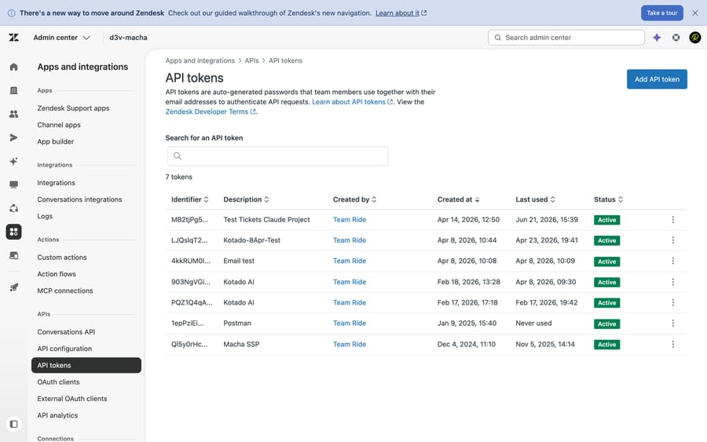Click Apps and integrations breadcrumb
The height and width of the screenshot is (442, 707).
coord(200,60)
